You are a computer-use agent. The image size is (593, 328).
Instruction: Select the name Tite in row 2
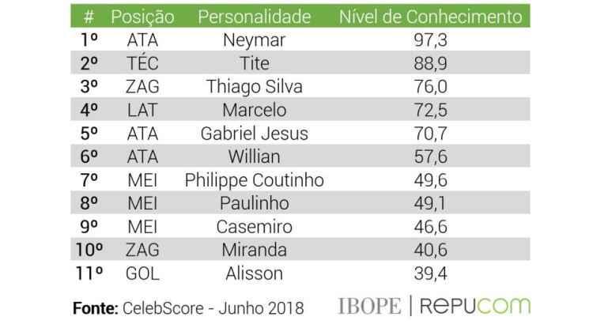point(255,63)
